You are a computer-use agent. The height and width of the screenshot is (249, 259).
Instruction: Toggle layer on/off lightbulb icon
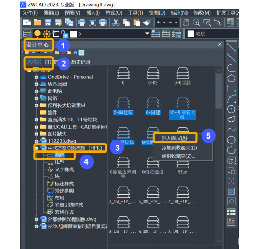click(37, 34)
